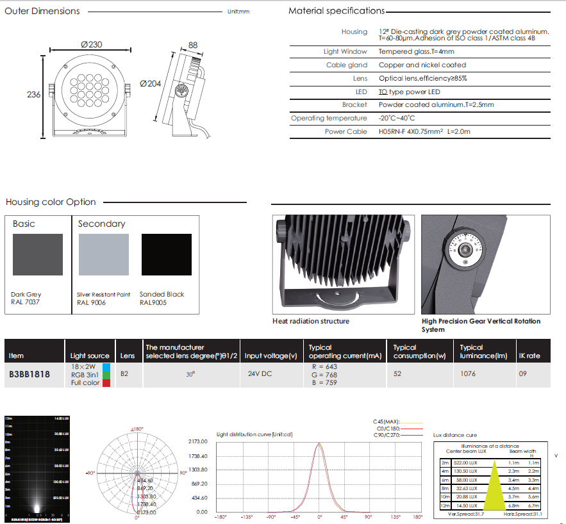Click the Material specifications heading

[x=337, y=11]
